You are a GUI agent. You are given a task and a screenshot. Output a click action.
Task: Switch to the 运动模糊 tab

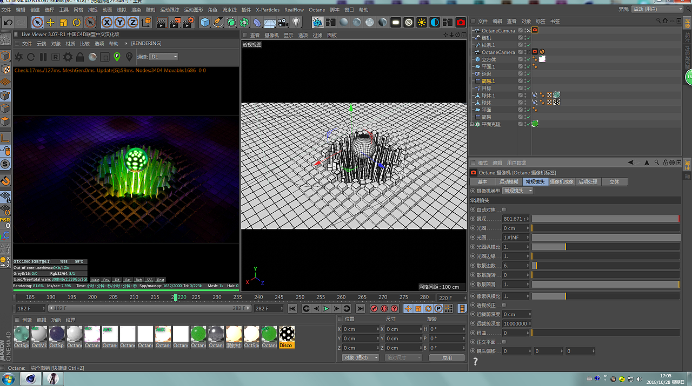click(508, 181)
